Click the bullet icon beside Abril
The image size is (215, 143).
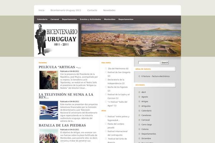[x=139, y=92]
